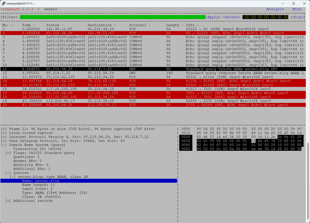
Task: Select packet 14 RST, ACK to 79.110.62.139
Action: [x=153, y=81]
